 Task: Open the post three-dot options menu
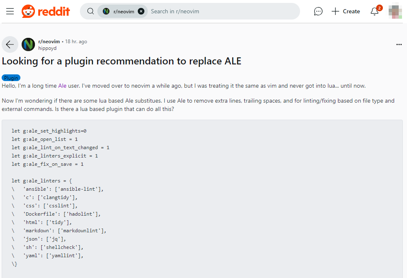point(399,44)
